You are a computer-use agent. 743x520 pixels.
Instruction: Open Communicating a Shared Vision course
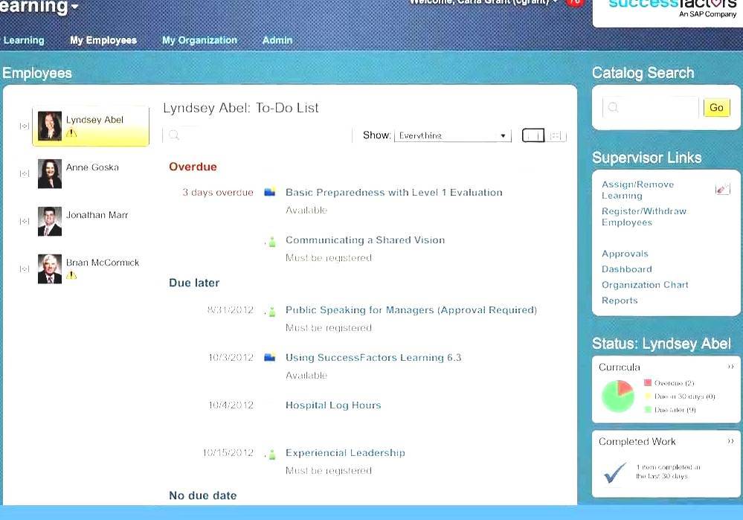[365, 240]
